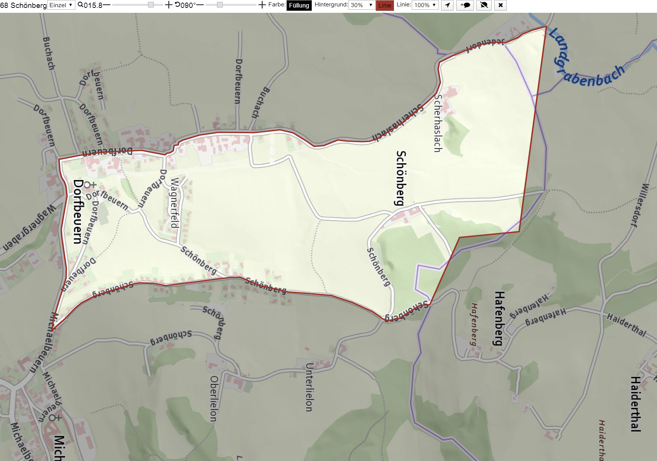
Task: Open the Hintergrund 30% dropdown
Action: (x=361, y=5)
